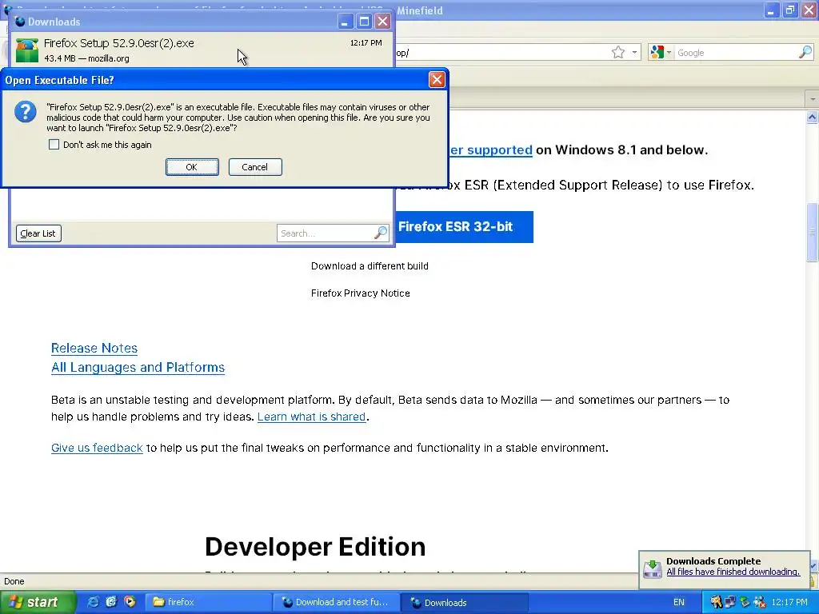Image resolution: width=819 pixels, height=614 pixels.
Task: Click "All files have finished downloading" notification link
Action: 733,572
